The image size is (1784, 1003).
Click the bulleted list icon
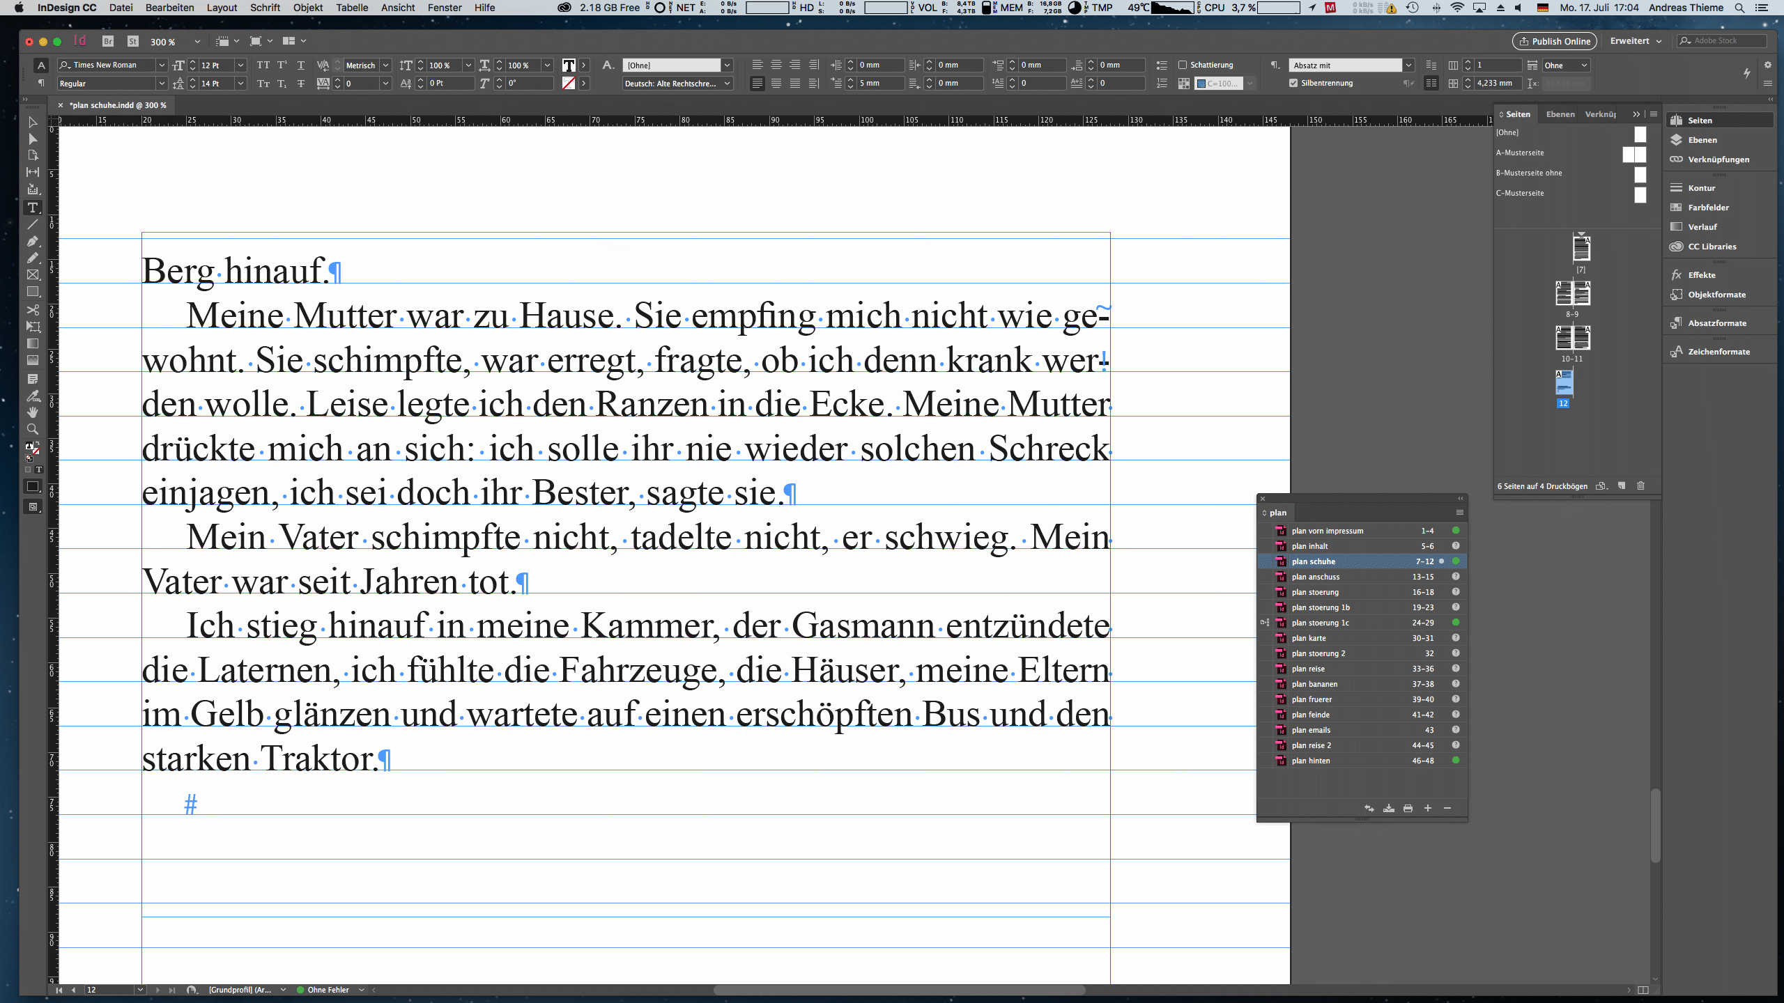(1162, 65)
